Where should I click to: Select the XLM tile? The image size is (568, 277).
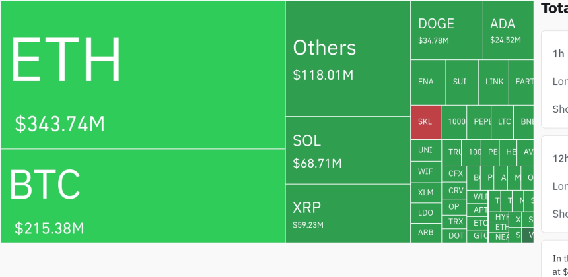pos(425,193)
